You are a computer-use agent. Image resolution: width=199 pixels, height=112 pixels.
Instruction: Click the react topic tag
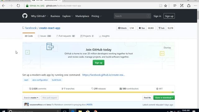pos(26,80)
